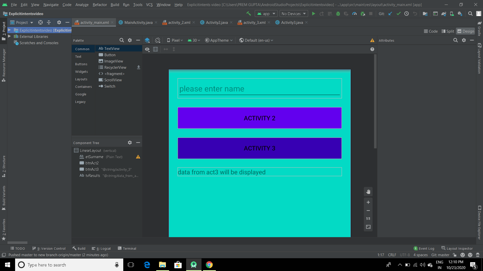Open the Refactor menu
Image resolution: width=483 pixels, height=271 pixels.
click(100, 5)
